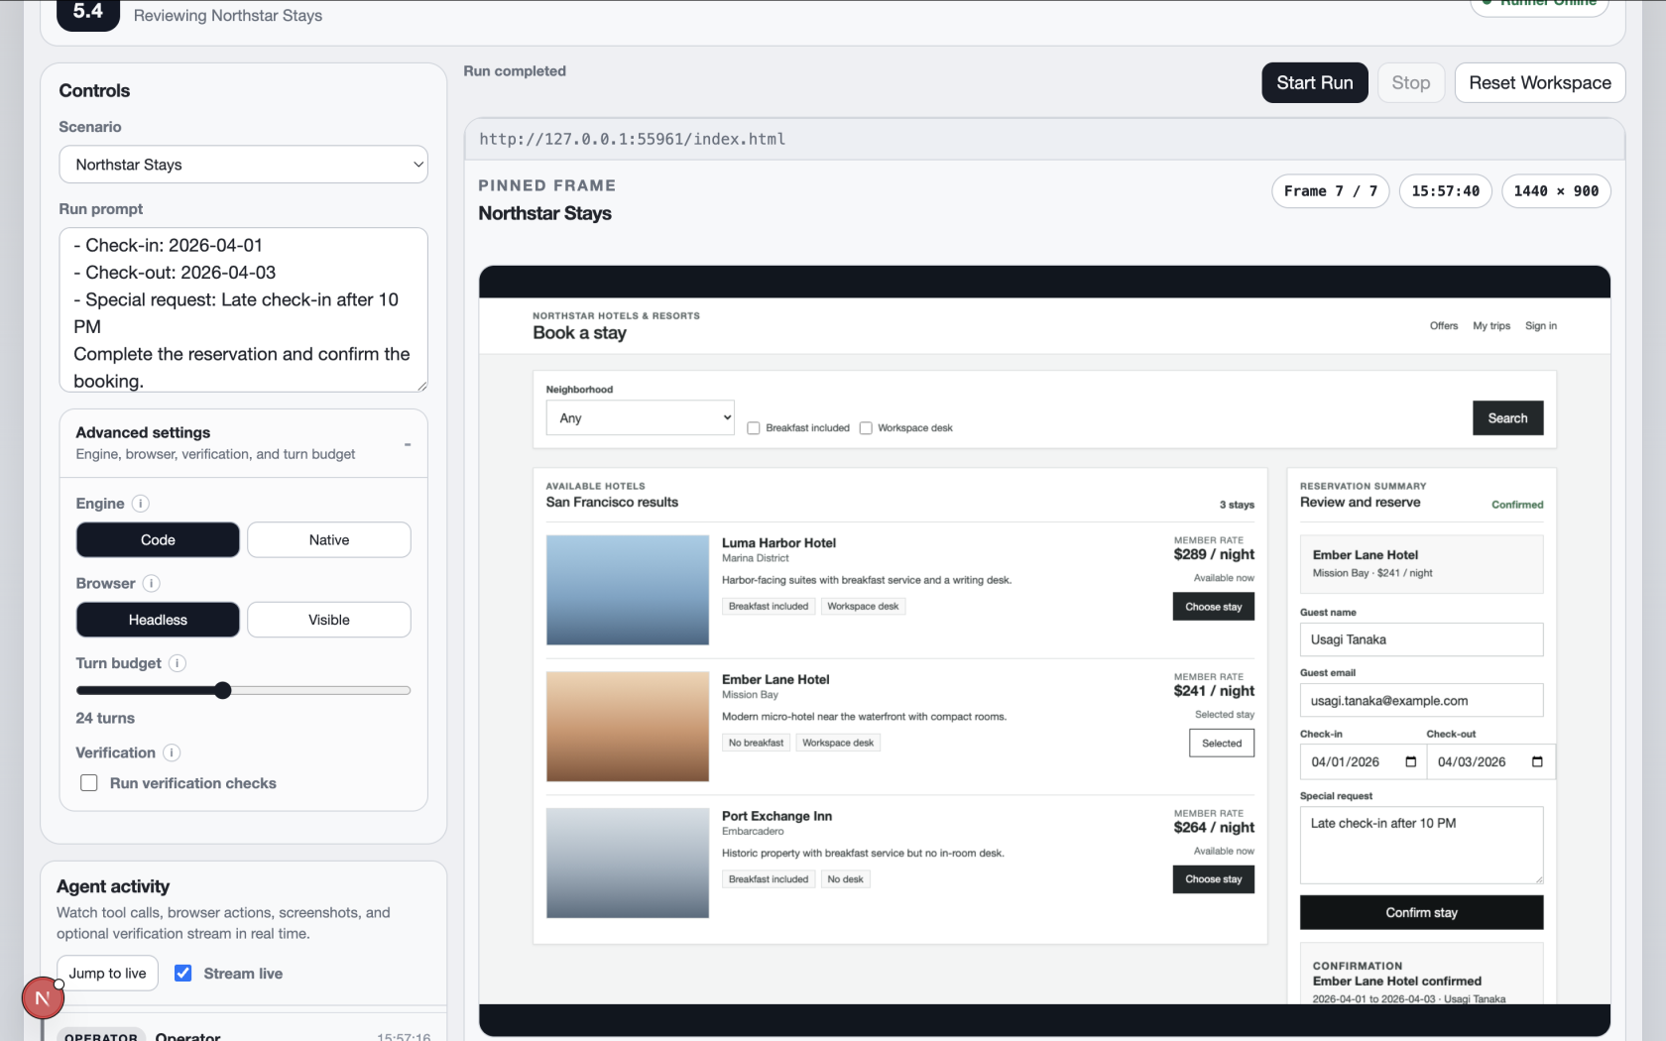Screen dimensions: 1666x1041
Task: Click the red N avatar badge
Action: [x=43, y=998]
